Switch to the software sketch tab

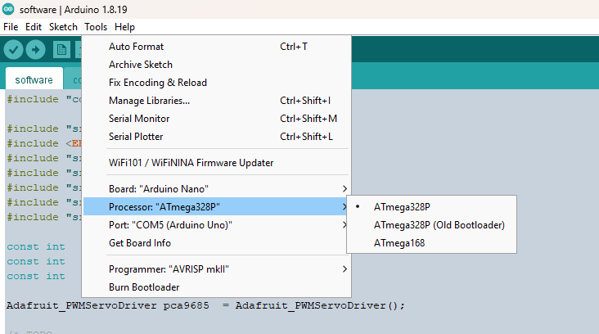[x=34, y=79]
